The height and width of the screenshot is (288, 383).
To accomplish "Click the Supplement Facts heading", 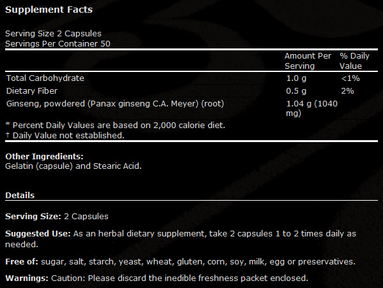I will point(49,10).
